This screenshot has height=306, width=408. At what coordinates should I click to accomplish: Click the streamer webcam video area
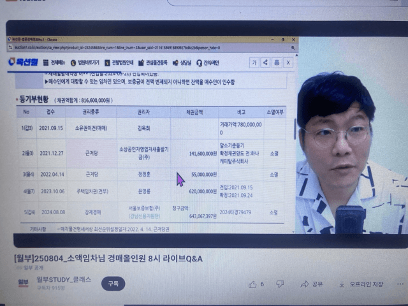[x=352, y=135]
